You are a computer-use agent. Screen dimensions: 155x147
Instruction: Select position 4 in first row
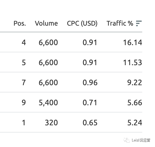[x=24, y=43]
